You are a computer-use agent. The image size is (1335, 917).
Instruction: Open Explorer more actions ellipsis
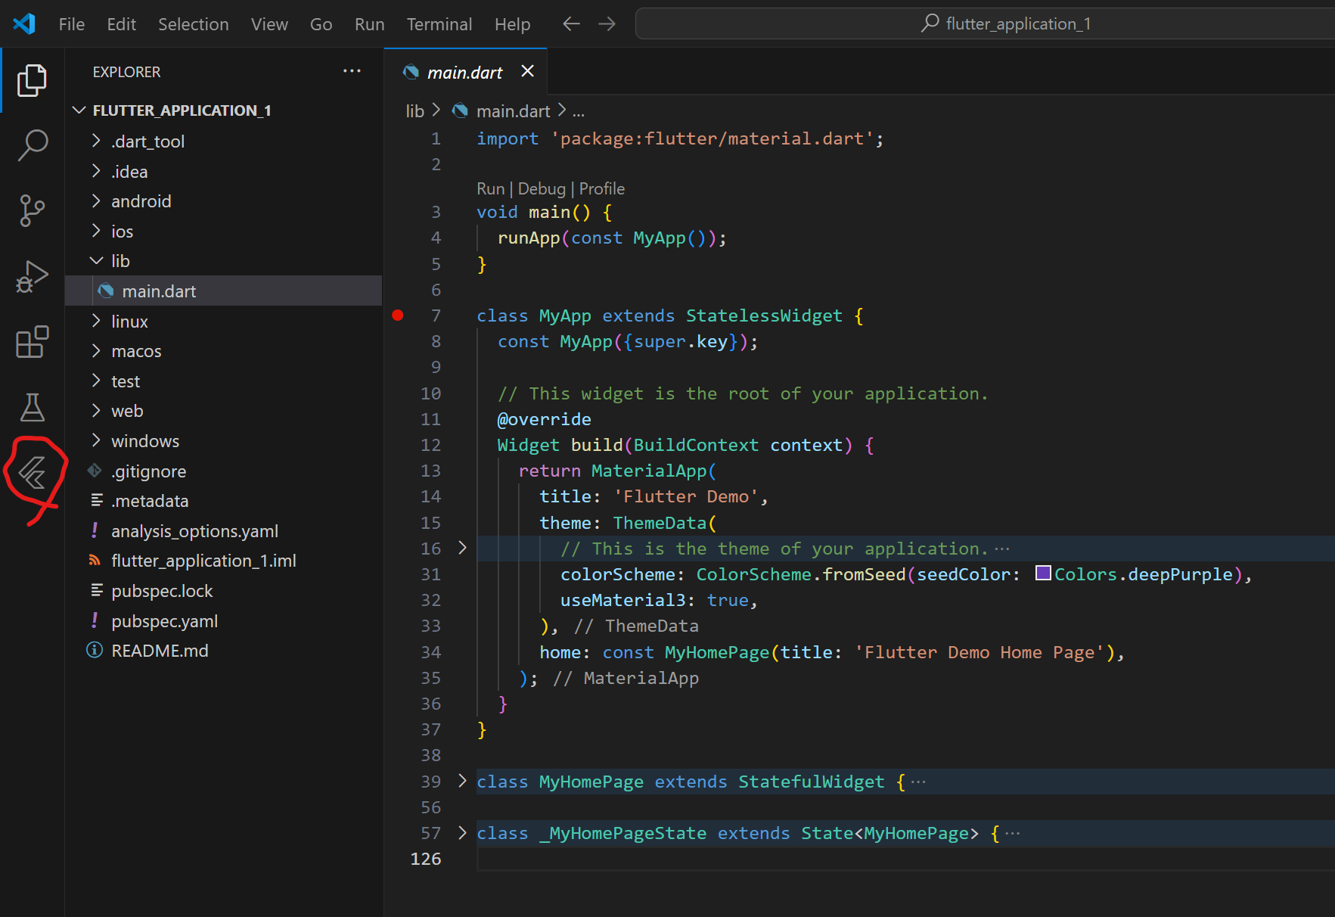click(352, 71)
